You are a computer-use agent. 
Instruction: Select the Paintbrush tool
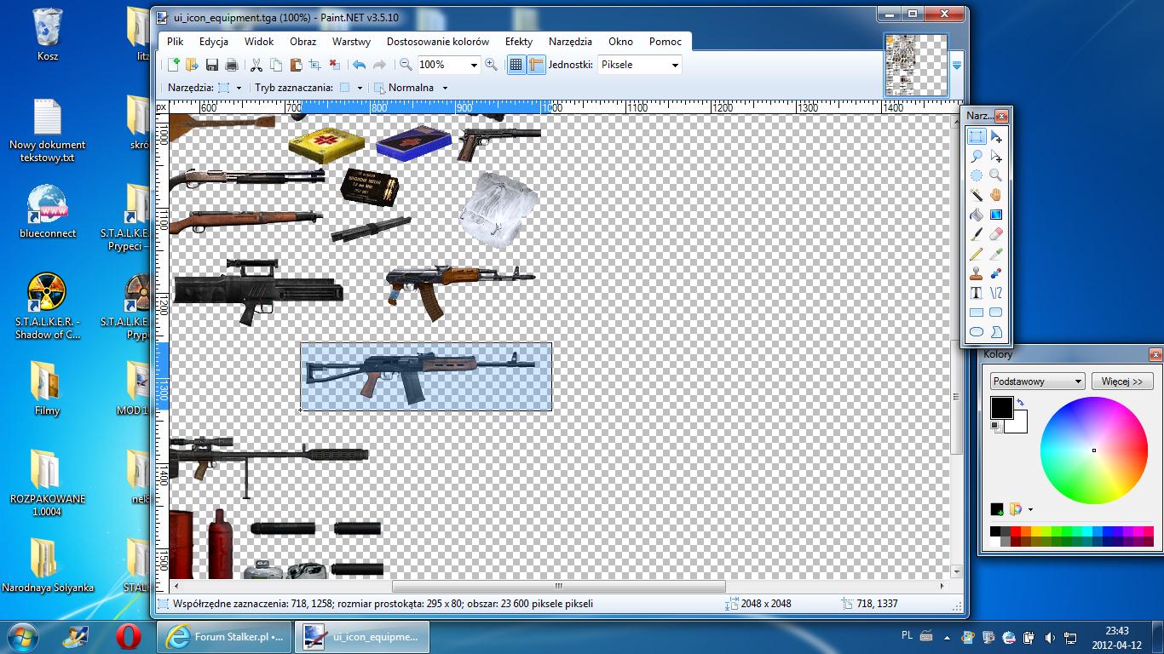pos(977,234)
